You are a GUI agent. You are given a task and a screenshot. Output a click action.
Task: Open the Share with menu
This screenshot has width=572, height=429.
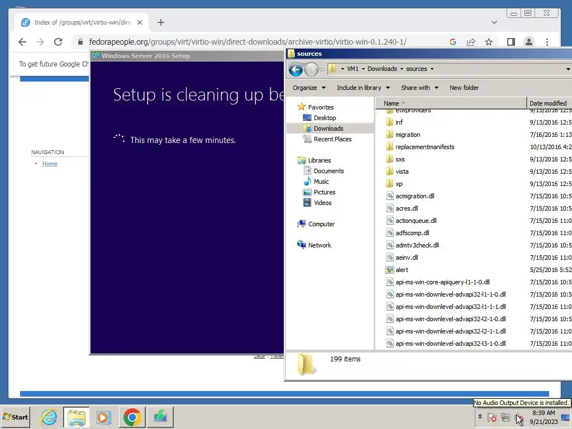(420, 88)
